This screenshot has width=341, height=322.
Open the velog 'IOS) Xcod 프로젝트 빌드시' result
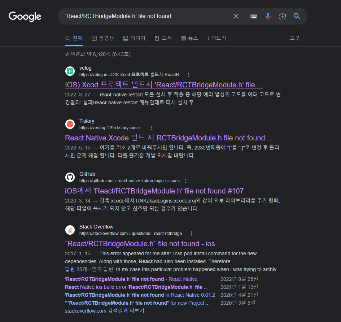tap(164, 85)
